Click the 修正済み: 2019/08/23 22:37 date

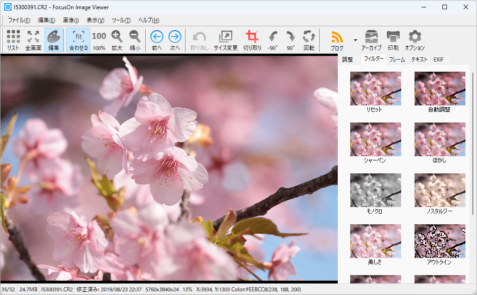tap(109, 289)
